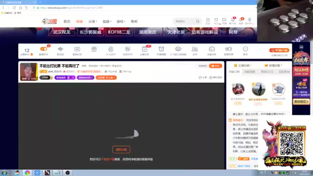Open the chat bubbles voting icon

point(228,49)
